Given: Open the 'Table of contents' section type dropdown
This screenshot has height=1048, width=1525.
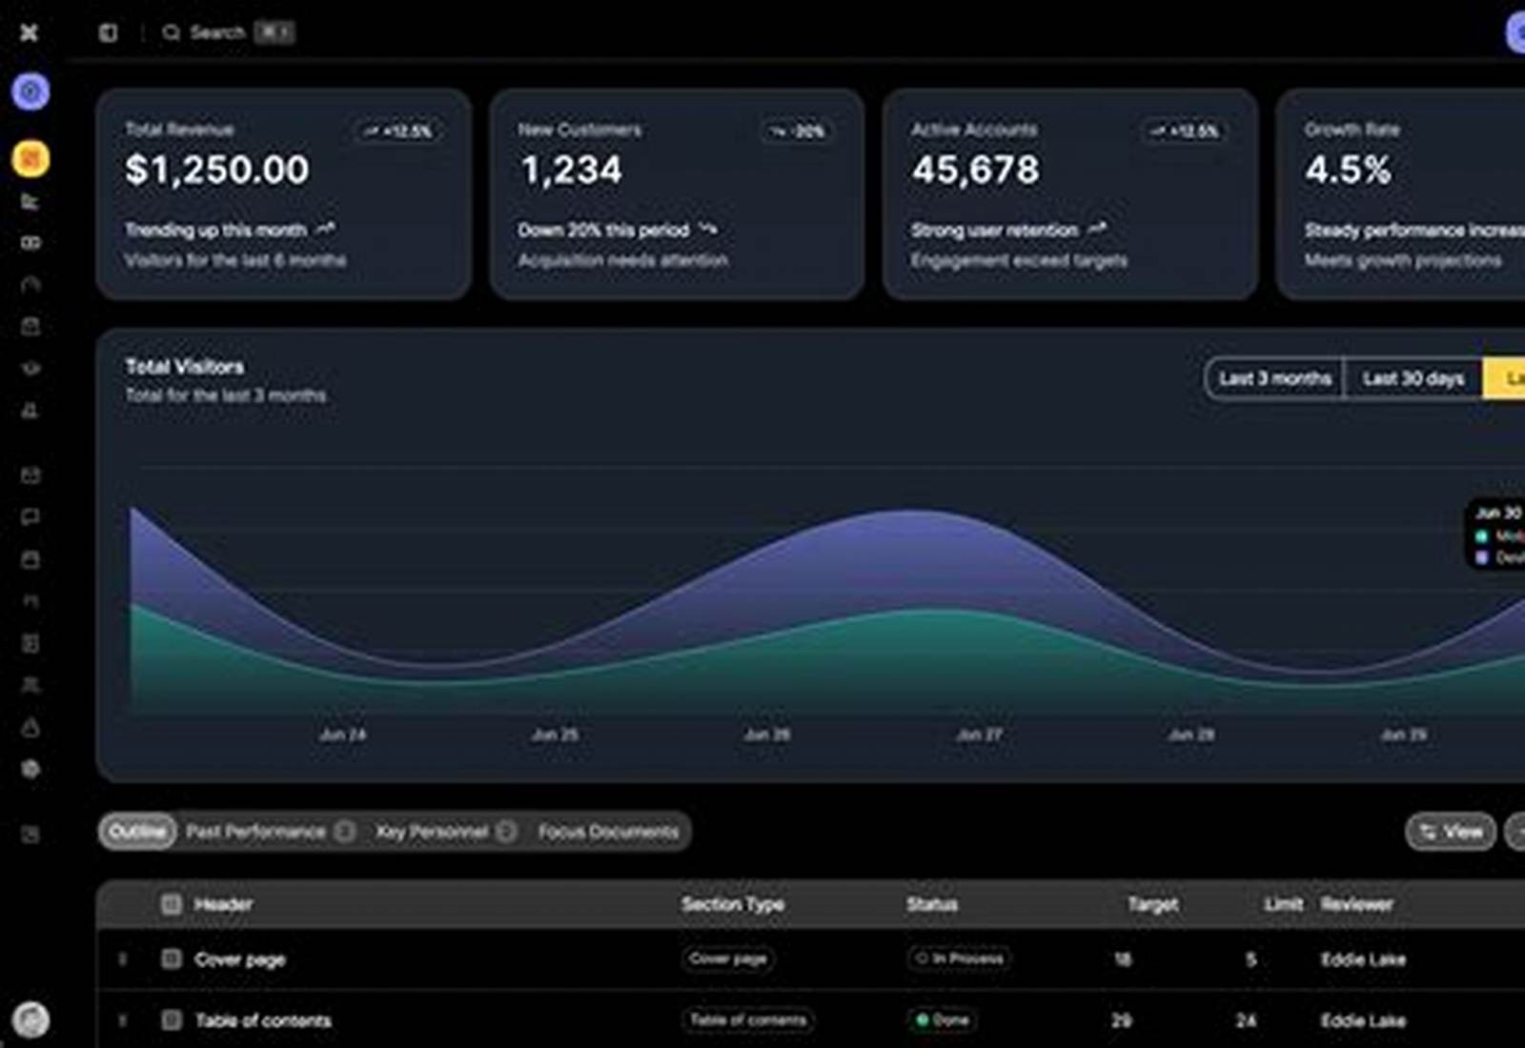Looking at the screenshot, I should (748, 1020).
